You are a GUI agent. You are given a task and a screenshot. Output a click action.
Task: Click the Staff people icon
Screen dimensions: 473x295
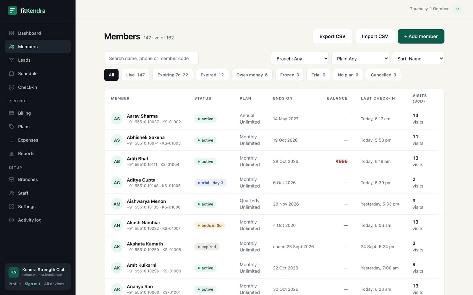[12, 193]
